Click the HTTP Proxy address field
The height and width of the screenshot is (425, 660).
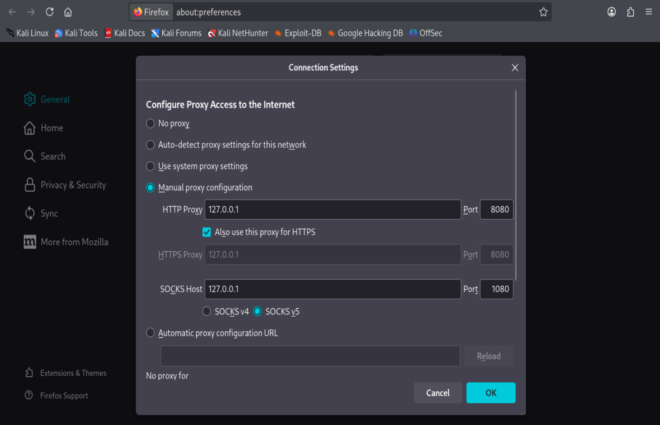pyautogui.click(x=332, y=210)
